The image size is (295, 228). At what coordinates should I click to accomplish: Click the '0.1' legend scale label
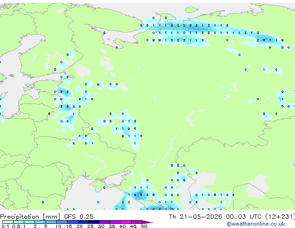(x=5, y=226)
